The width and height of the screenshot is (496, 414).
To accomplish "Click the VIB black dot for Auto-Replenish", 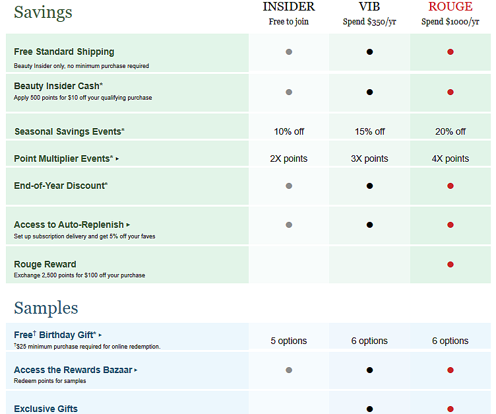I will click(369, 225).
